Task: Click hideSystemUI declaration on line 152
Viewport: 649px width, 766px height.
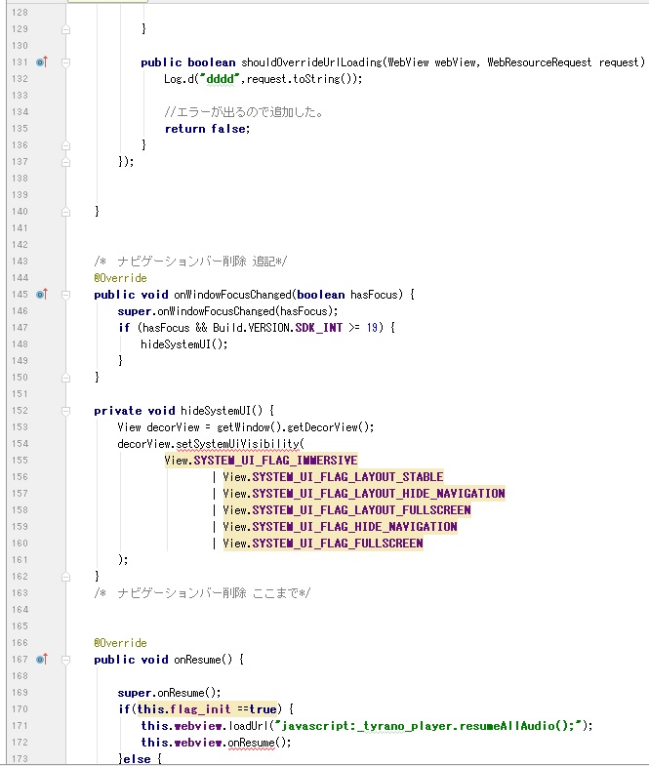Action: [222, 411]
